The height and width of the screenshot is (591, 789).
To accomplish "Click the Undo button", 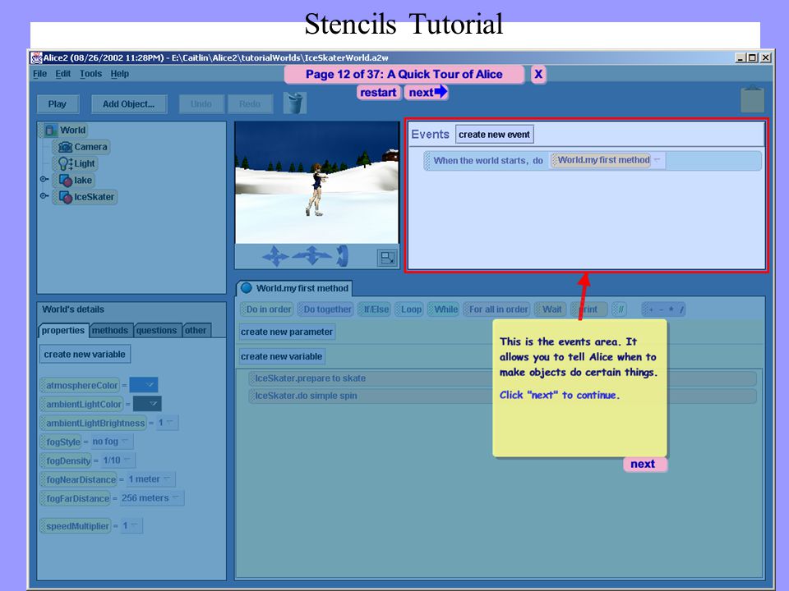I will [x=201, y=104].
